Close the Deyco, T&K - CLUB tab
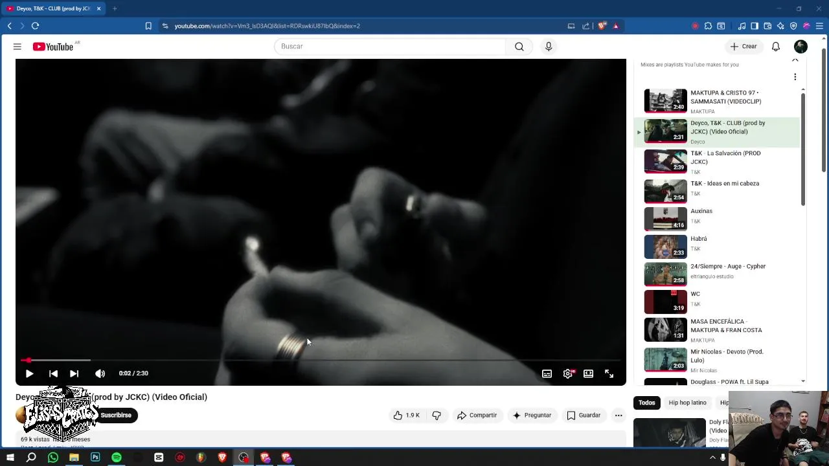The height and width of the screenshot is (466, 829). point(98,8)
